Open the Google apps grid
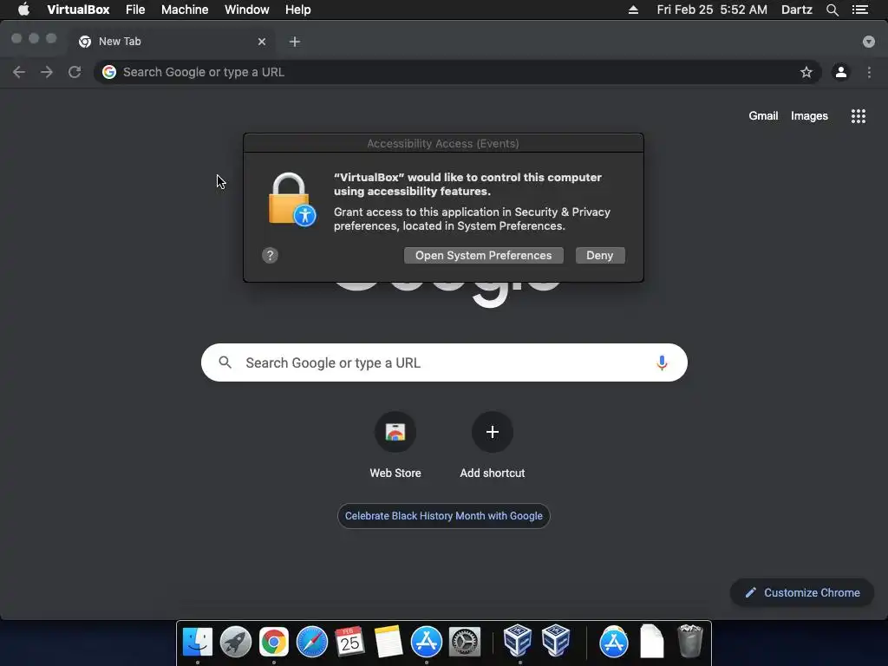Screen dimensions: 888x666 tap(858, 116)
